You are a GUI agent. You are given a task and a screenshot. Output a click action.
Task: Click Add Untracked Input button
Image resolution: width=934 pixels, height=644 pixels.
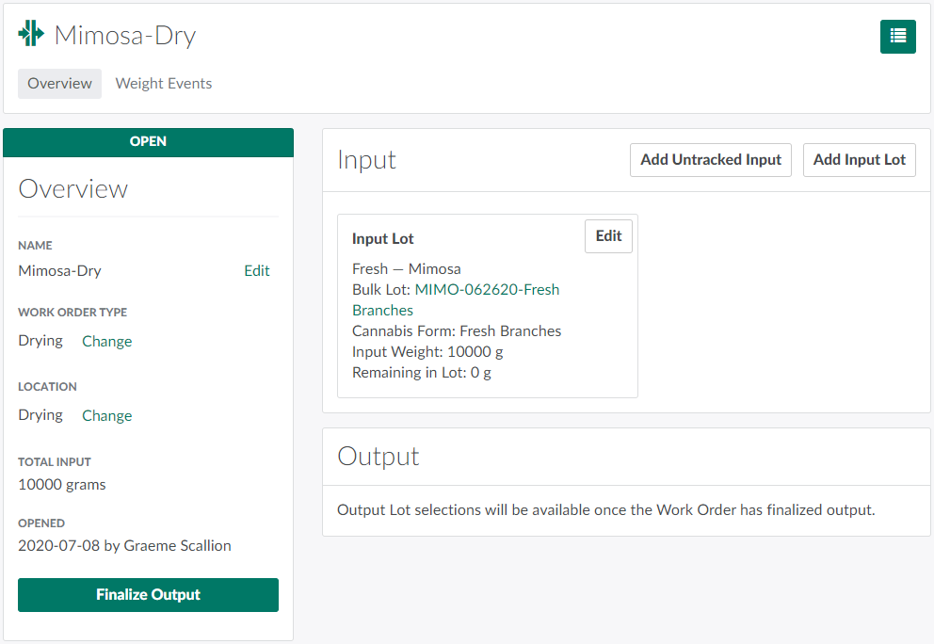coord(710,159)
